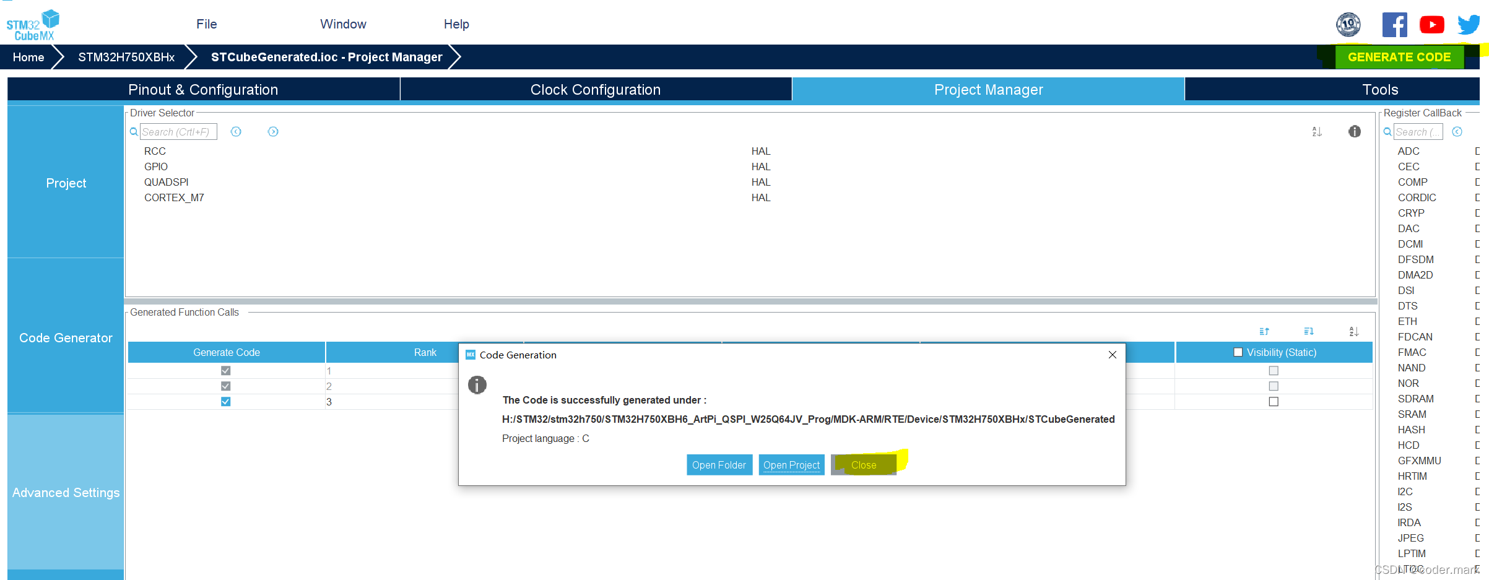Click next search result arrow in Driver Selector

click(x=273, y=131)
